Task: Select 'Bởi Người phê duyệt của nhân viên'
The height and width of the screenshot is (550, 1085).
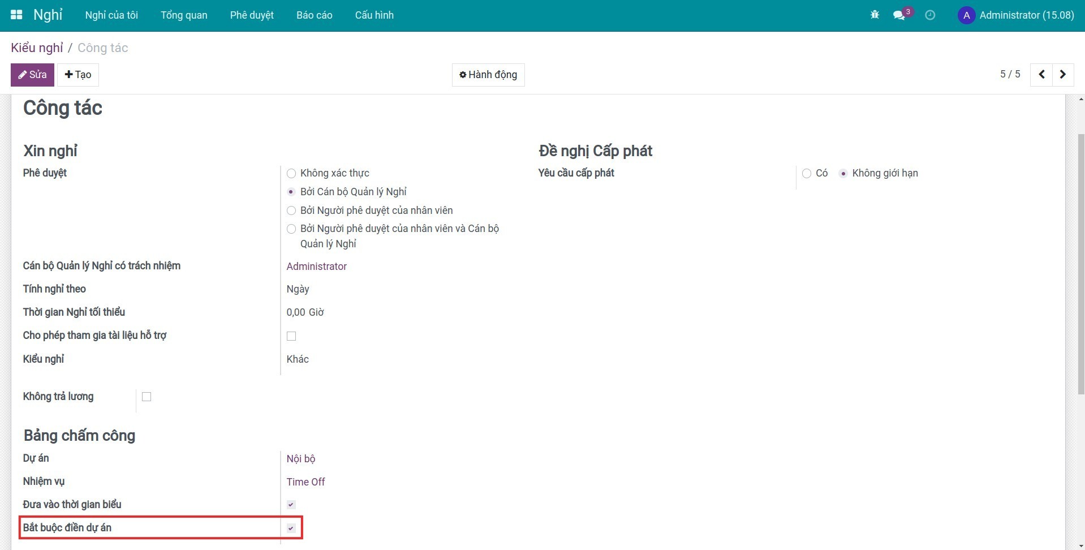Action: click(291, 210)
